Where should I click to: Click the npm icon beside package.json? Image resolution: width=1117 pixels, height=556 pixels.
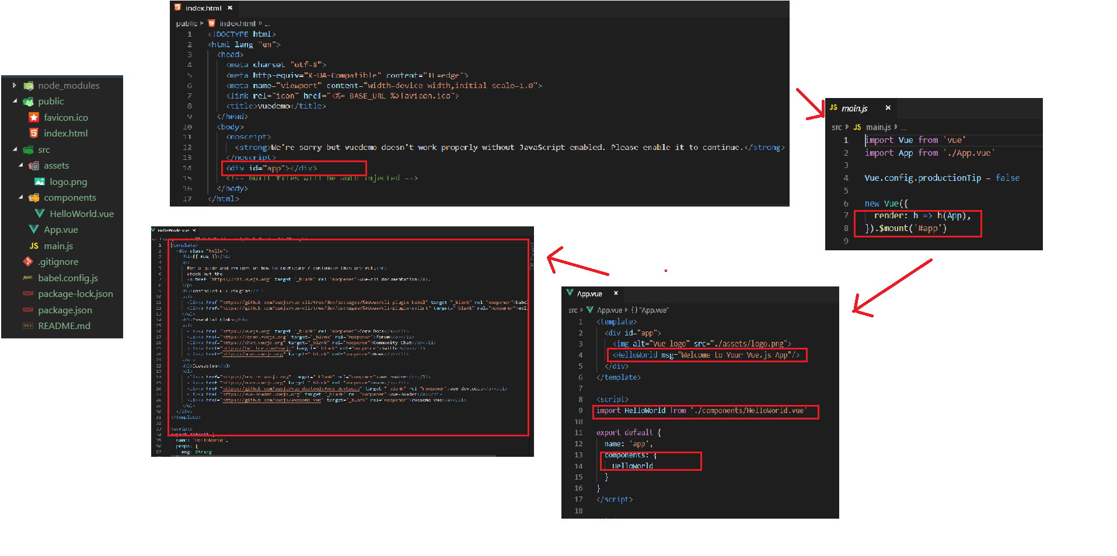pos(28,310)
